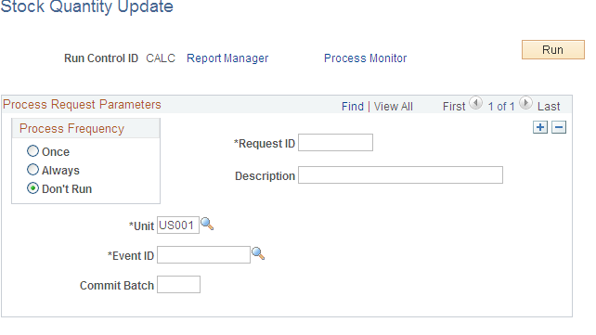The image size is (596, 335).
Task: Click the Find link in header
Action: 353,107
